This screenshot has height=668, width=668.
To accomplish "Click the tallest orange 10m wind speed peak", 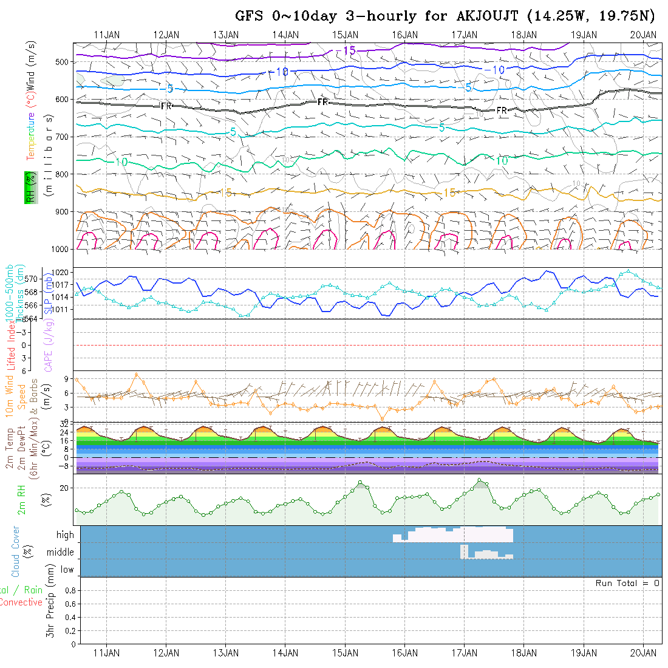I will pos(137,375).
